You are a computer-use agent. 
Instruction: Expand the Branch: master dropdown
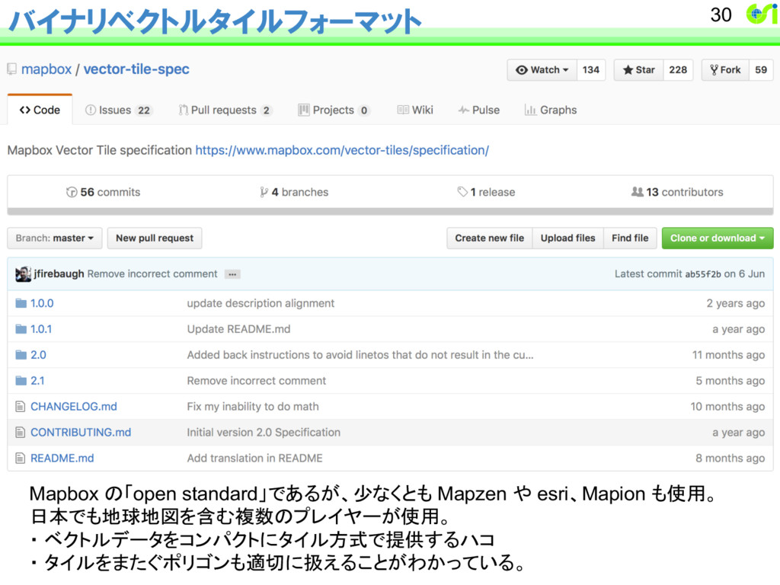click(55, 238)
